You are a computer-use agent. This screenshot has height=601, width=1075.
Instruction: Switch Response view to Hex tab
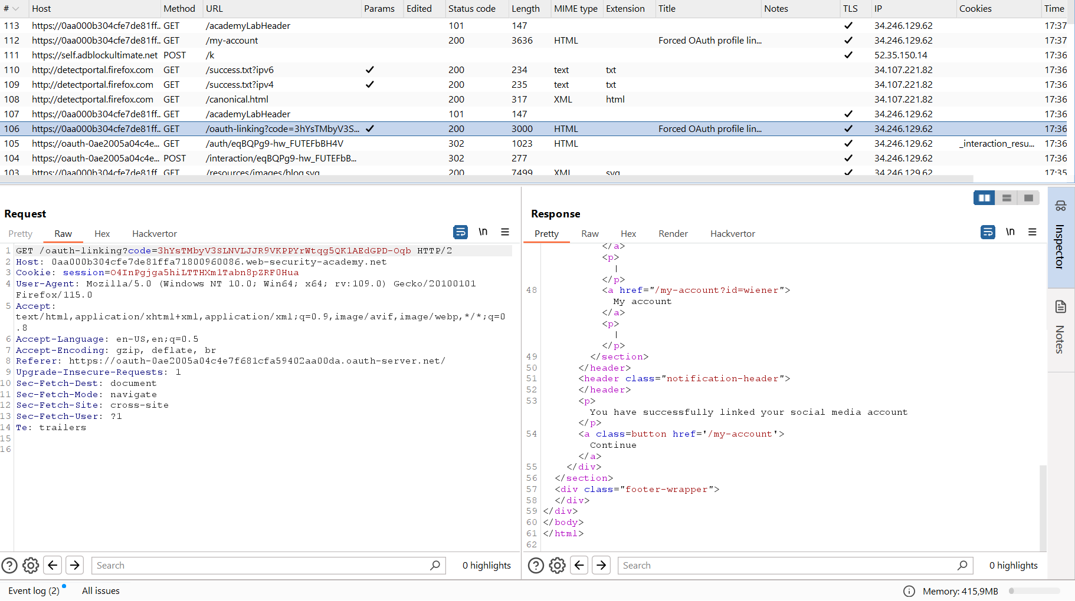point(628,234)
